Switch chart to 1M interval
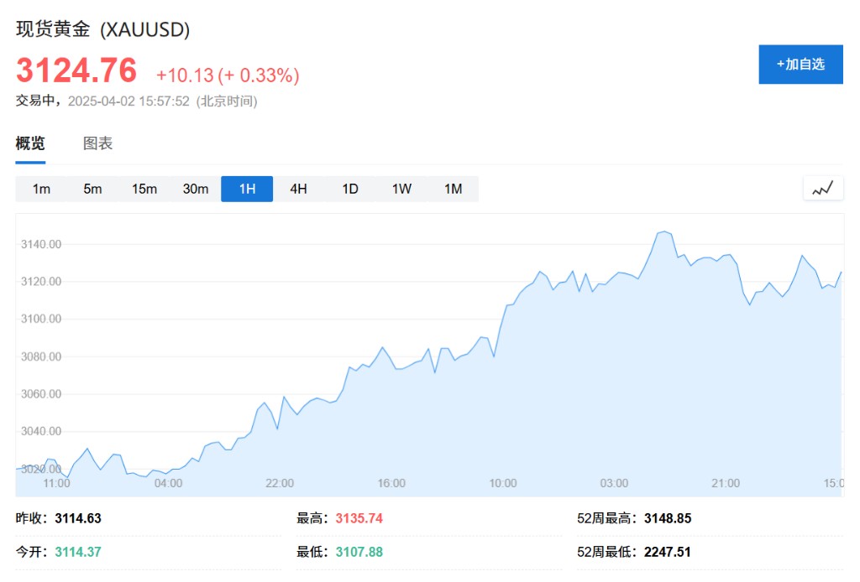This screenshot has height=582, width=860. [x=453, y=189]
